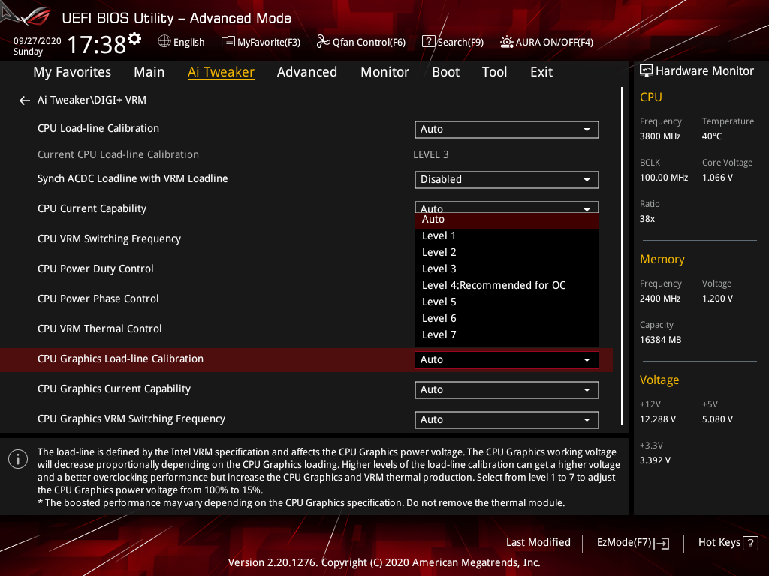This screenshot has height=576, width=769.
Task: Open CPU Graphics VRM Switching Frequency dropdown
Action: (x=507, y=420)
